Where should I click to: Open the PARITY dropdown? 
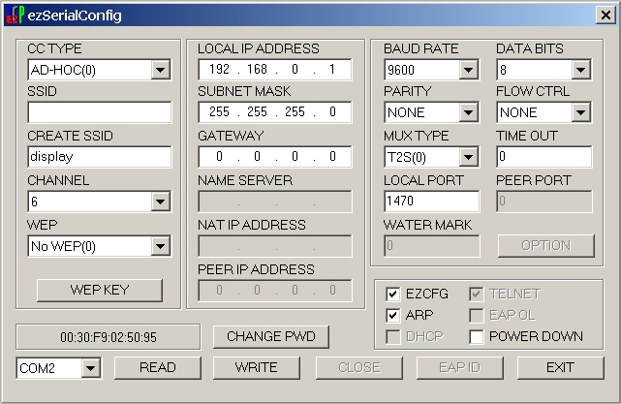(469, 112)
